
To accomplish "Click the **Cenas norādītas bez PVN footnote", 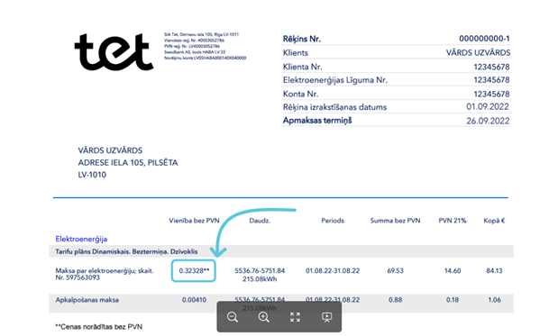I will [x=98, y=326].
